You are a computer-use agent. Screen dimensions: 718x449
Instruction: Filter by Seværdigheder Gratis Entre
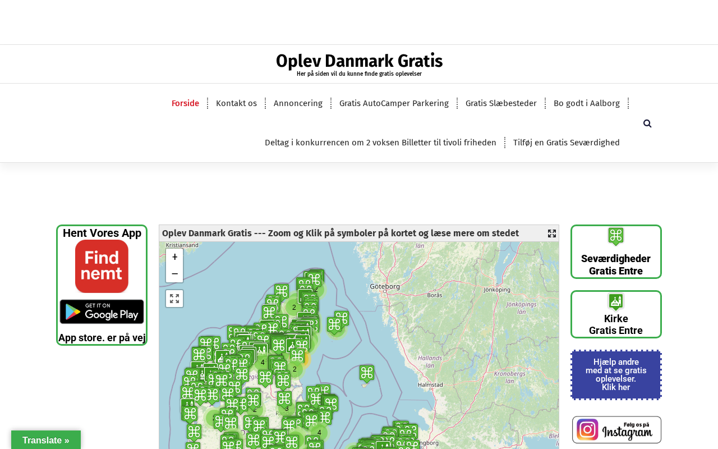pyautogui.click(x=615, y=252)
